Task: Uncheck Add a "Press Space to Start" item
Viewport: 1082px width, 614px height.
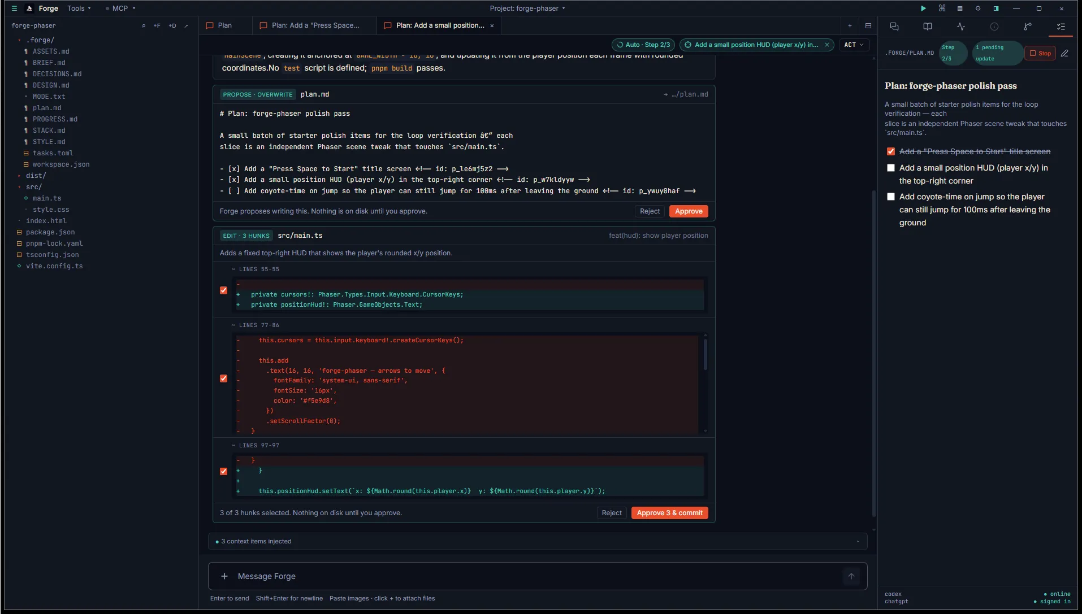Action: tap(891, 151)
